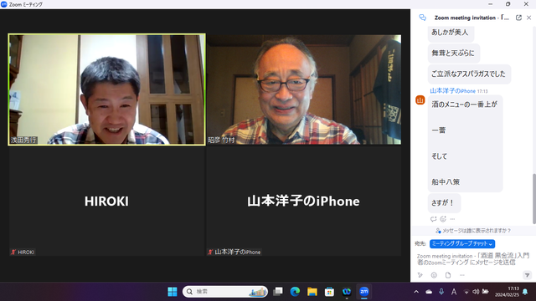Open more options under さすが！ message

tap(452, 219)
